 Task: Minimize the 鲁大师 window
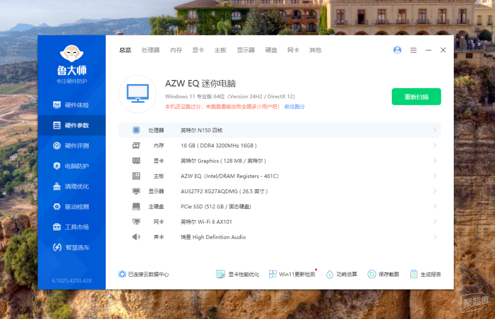pos(428,50)
